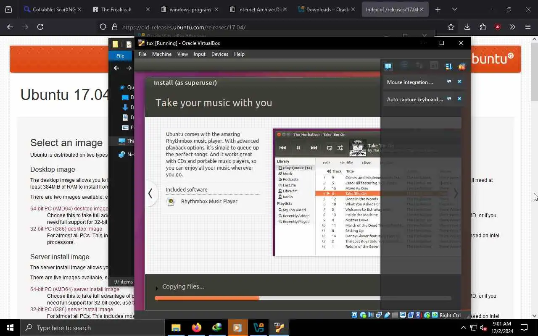The width and height of the screenshot is (538, 336).
Task: Click the VM audio status icon
Action: pos(371,315)
